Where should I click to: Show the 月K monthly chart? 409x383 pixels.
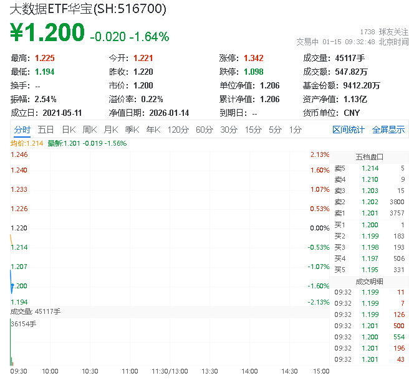[111, 130]
